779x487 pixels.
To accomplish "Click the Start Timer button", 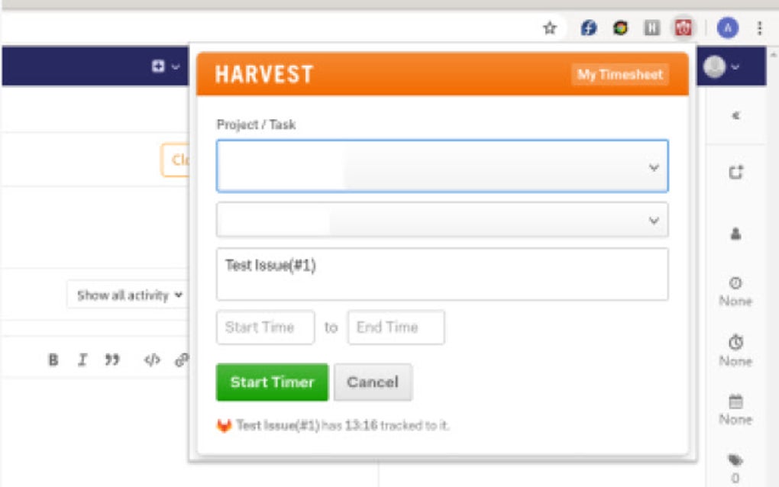I will (x=272, y=382).
